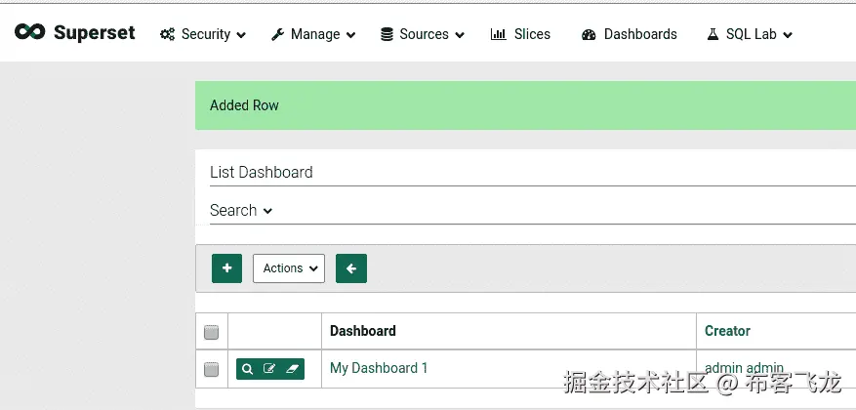
Task: Open the SQL Lab menu
Action: [x=749, y=34]
